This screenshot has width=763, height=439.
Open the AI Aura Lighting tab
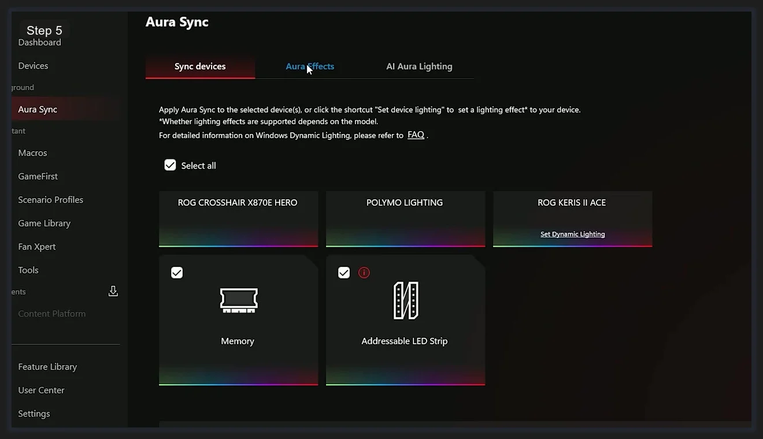tap(419, 66)
